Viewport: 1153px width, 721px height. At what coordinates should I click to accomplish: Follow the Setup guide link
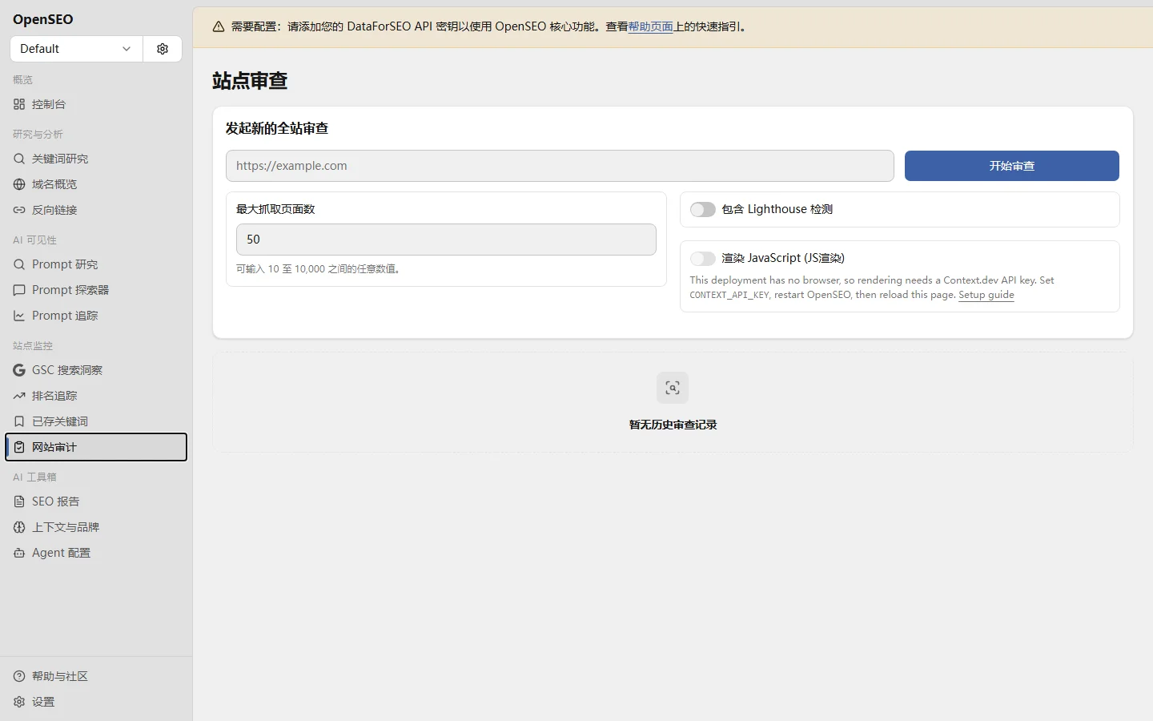(986, 295)
